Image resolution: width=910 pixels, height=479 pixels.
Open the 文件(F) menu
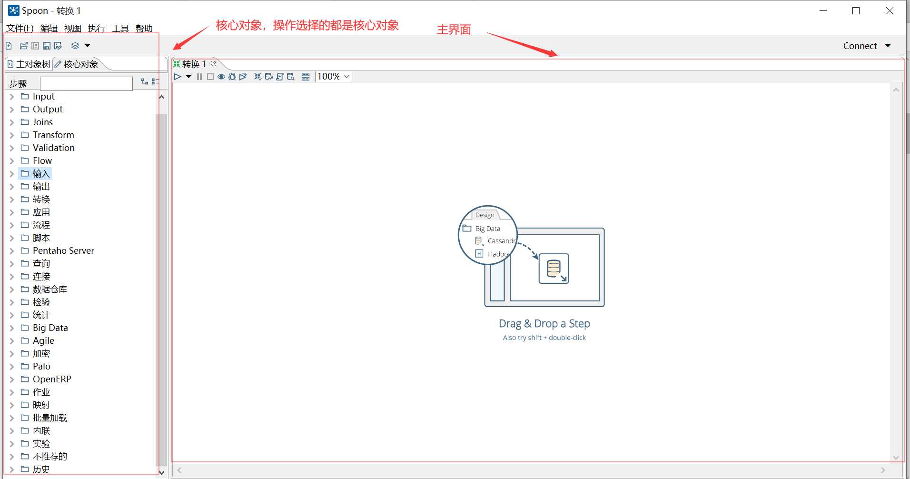coord(20,29)
